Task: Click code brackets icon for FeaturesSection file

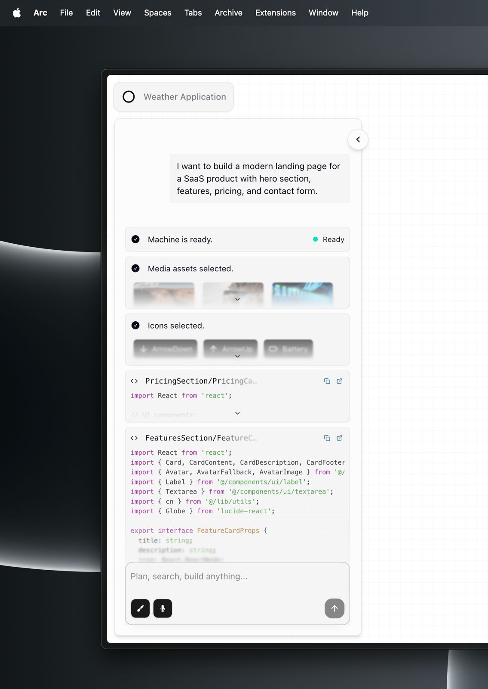Action: pos(134,438)
